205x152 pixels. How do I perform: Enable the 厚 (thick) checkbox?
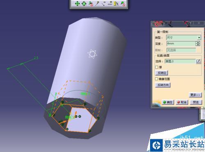pyautogui.click(x=157, y=67)
